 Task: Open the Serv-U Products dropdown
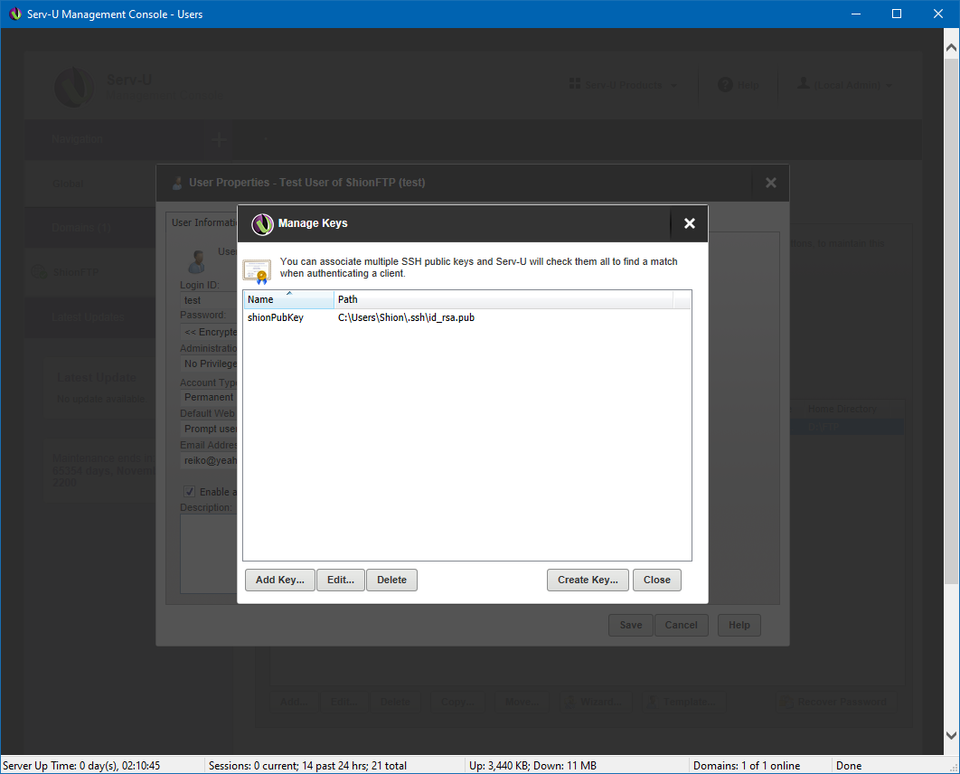pyautogui.click(x=623, y=85)
